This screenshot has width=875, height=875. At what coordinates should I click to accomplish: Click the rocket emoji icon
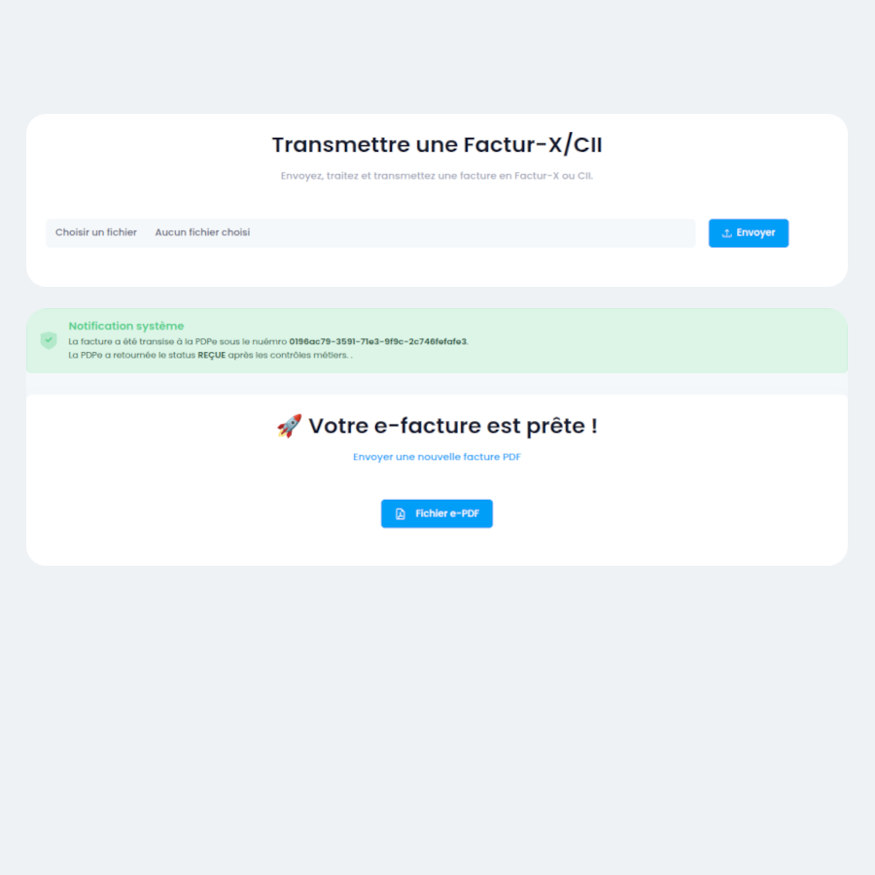click(x=289, y=426)
